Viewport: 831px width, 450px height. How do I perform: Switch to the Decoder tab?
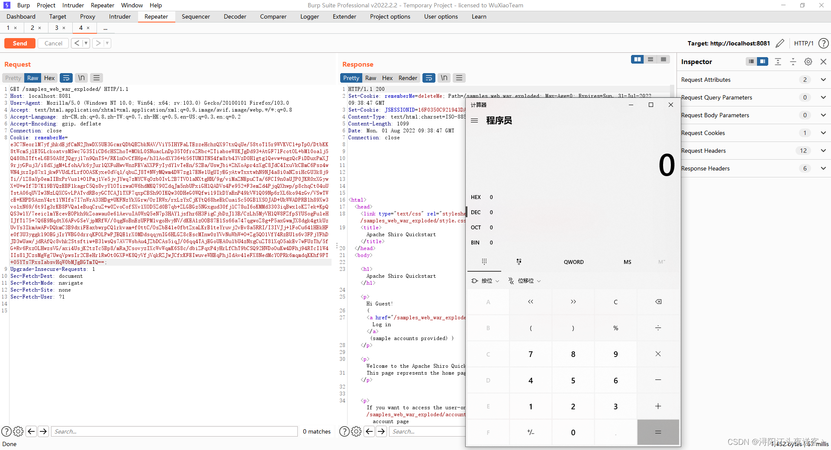(x=235, y=16)
